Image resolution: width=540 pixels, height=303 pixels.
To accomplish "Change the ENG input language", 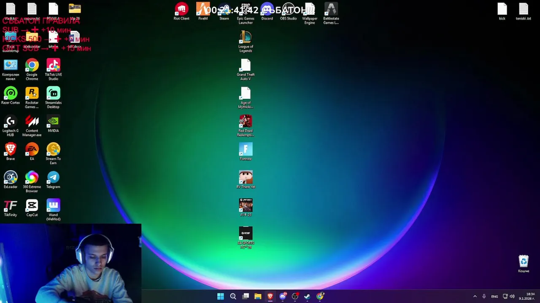I will (x=494, y=296).
